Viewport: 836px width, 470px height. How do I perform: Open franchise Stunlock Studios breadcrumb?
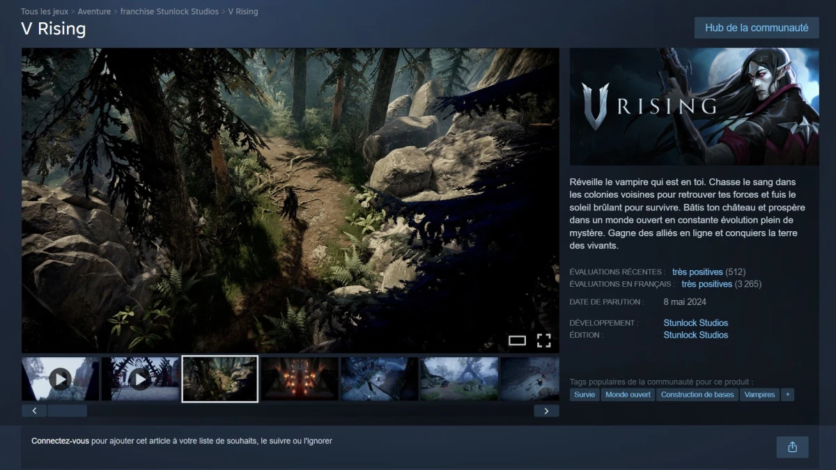pos(169,12)
